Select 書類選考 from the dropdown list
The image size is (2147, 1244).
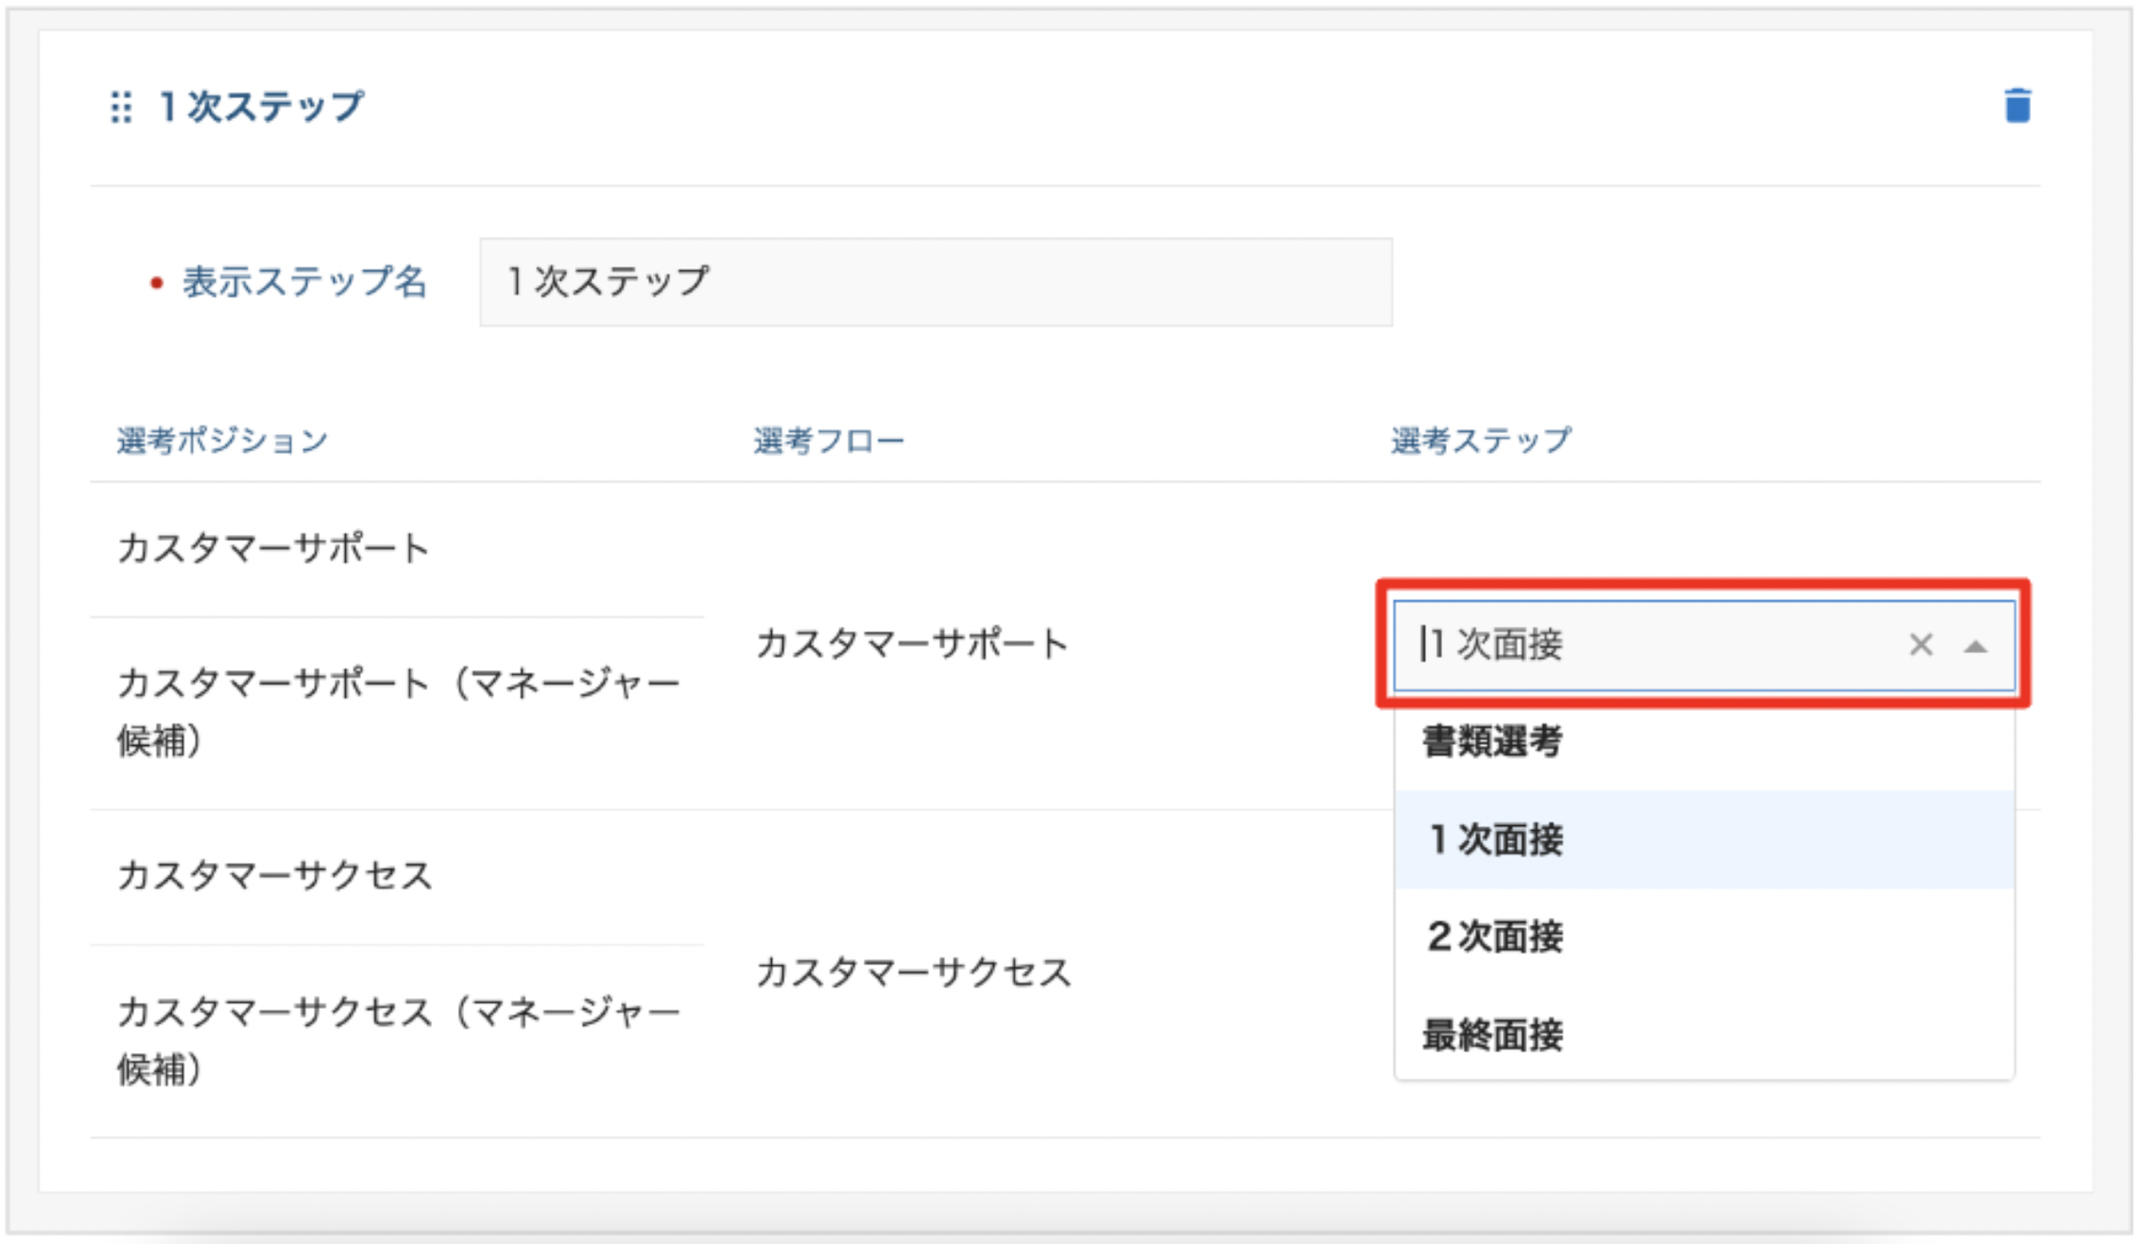pyautogui.click(x=1704, y=742)
